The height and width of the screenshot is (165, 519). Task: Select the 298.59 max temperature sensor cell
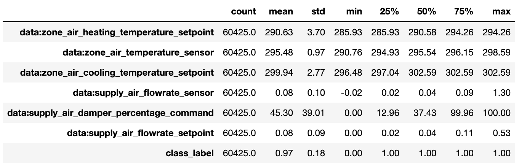pos(497,52)
